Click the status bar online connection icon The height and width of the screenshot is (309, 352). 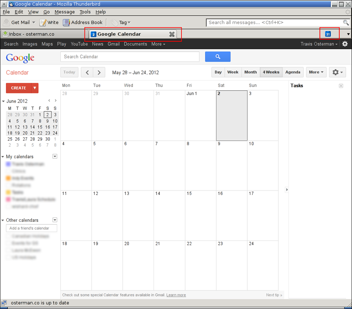4,303
